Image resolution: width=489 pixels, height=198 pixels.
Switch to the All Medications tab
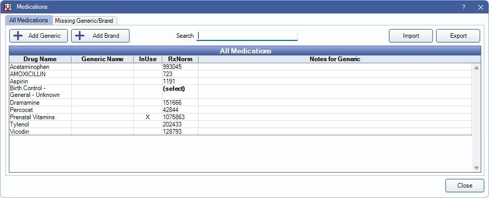tap(29, 20)
